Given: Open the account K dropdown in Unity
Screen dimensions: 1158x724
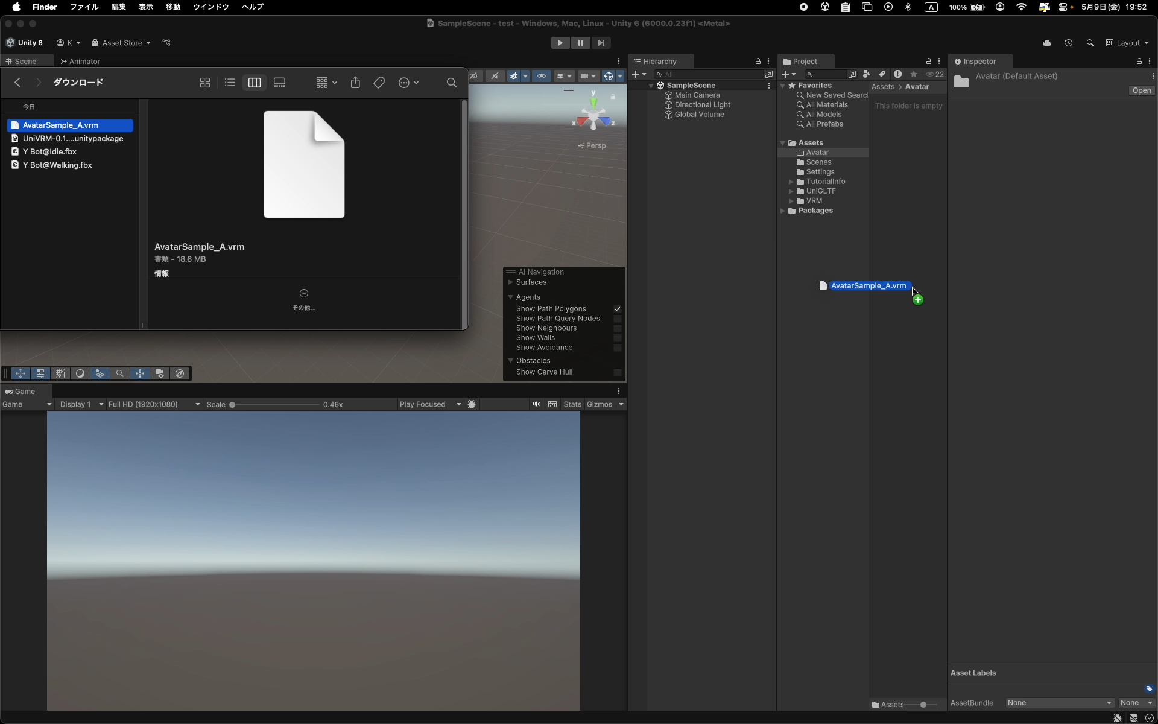Looking at the screenshot, I should point(69,43).
